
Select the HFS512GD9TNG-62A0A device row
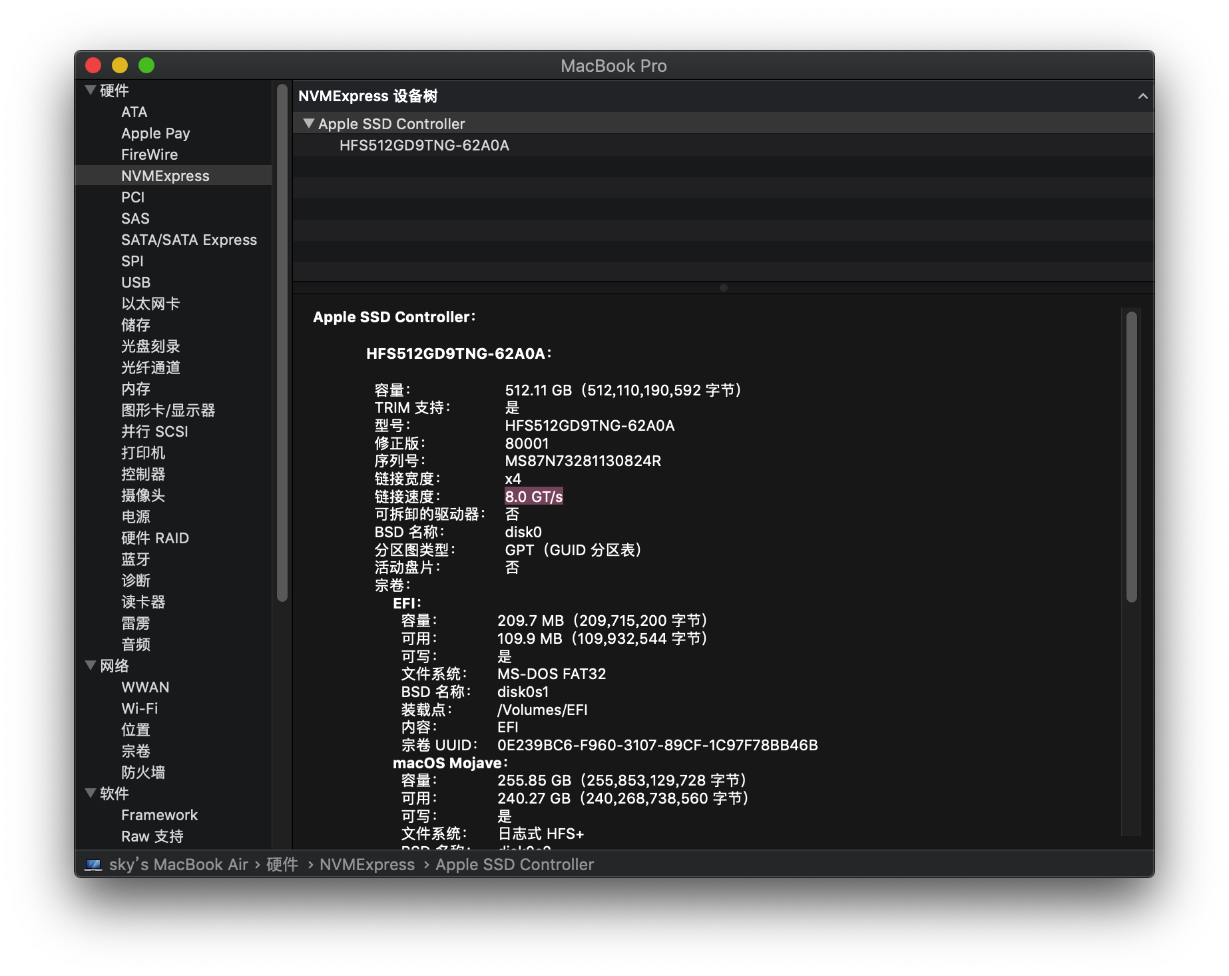pyautogui.click(x=723, y=145)
